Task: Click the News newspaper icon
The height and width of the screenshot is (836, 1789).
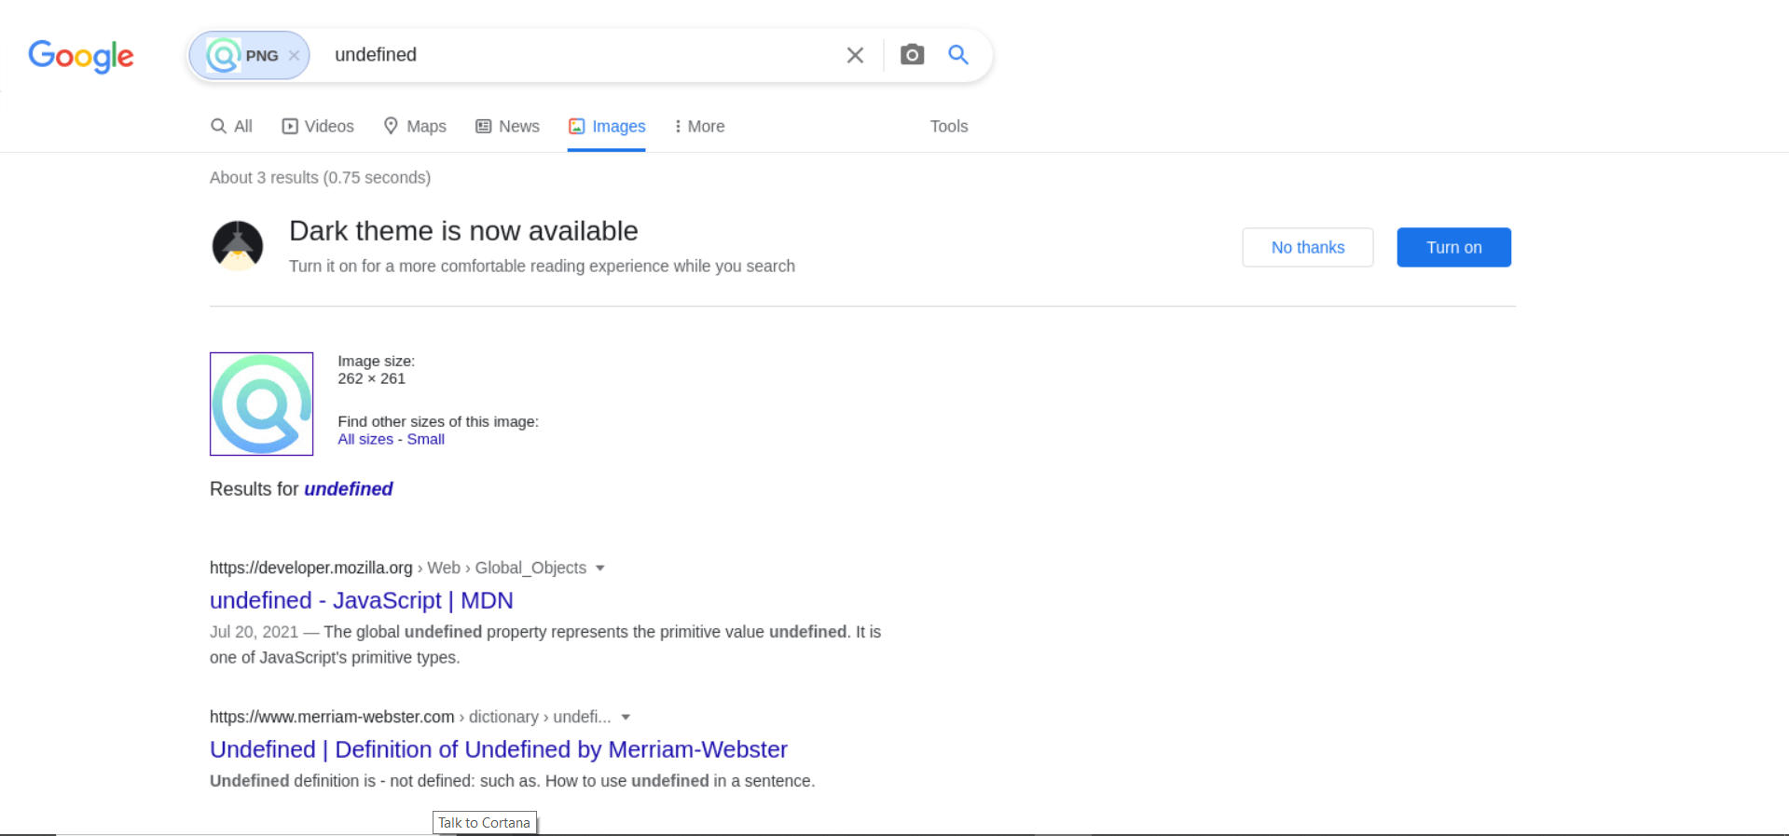Action: tap(482, 126)
